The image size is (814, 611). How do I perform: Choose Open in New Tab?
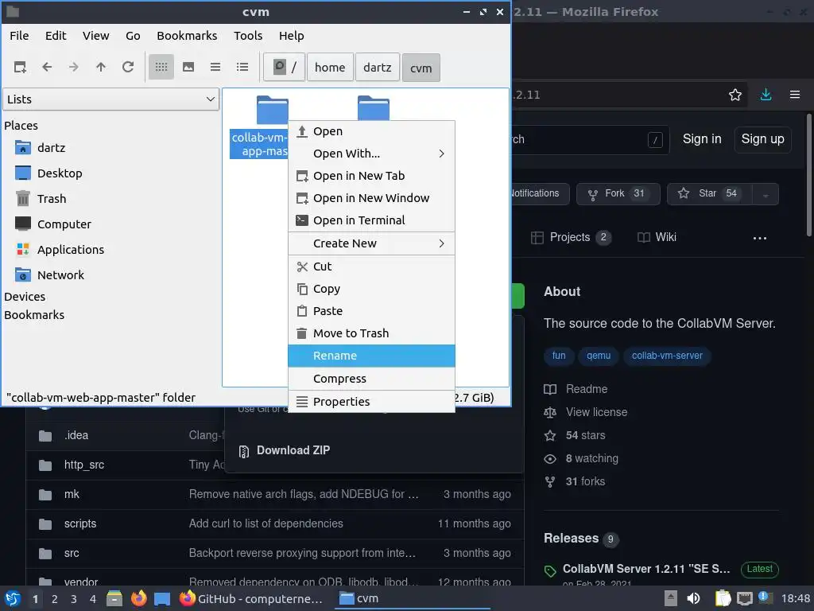point(371,176)
